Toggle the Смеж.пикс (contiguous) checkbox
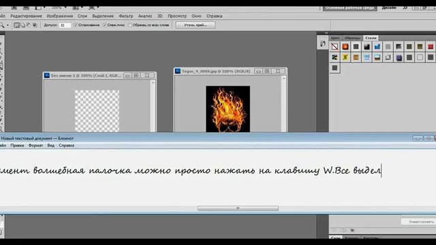 [104, 25]
